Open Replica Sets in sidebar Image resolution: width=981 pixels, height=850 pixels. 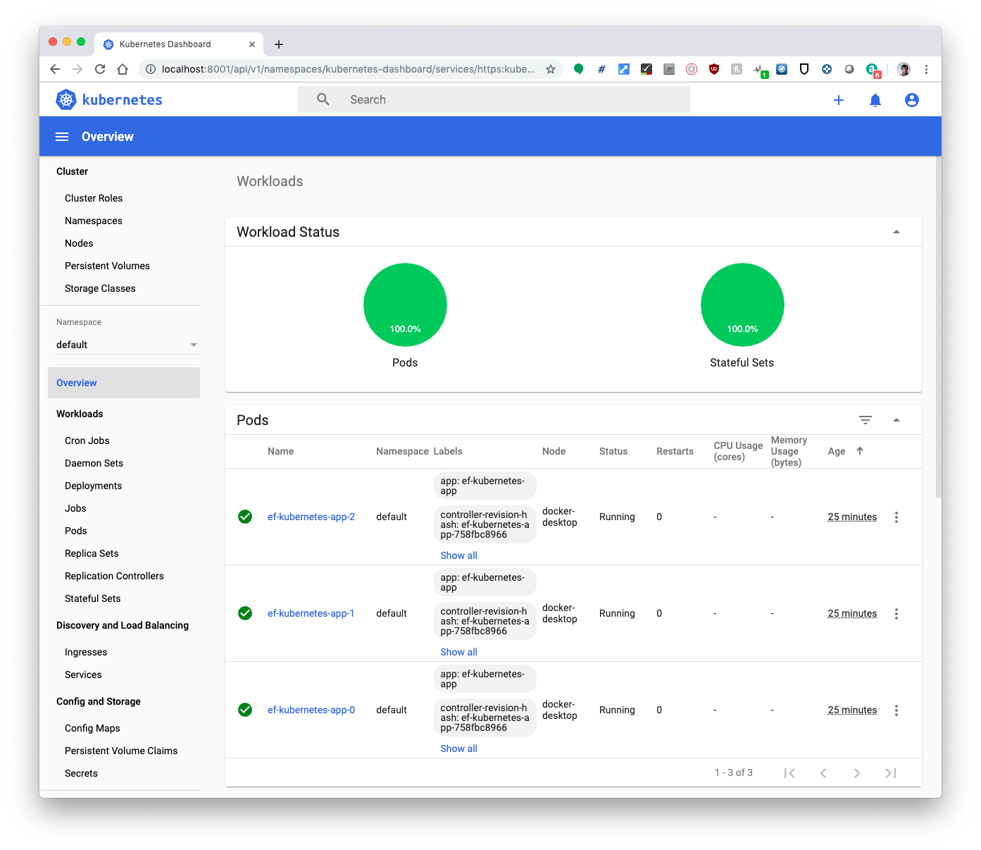point(92,553)
